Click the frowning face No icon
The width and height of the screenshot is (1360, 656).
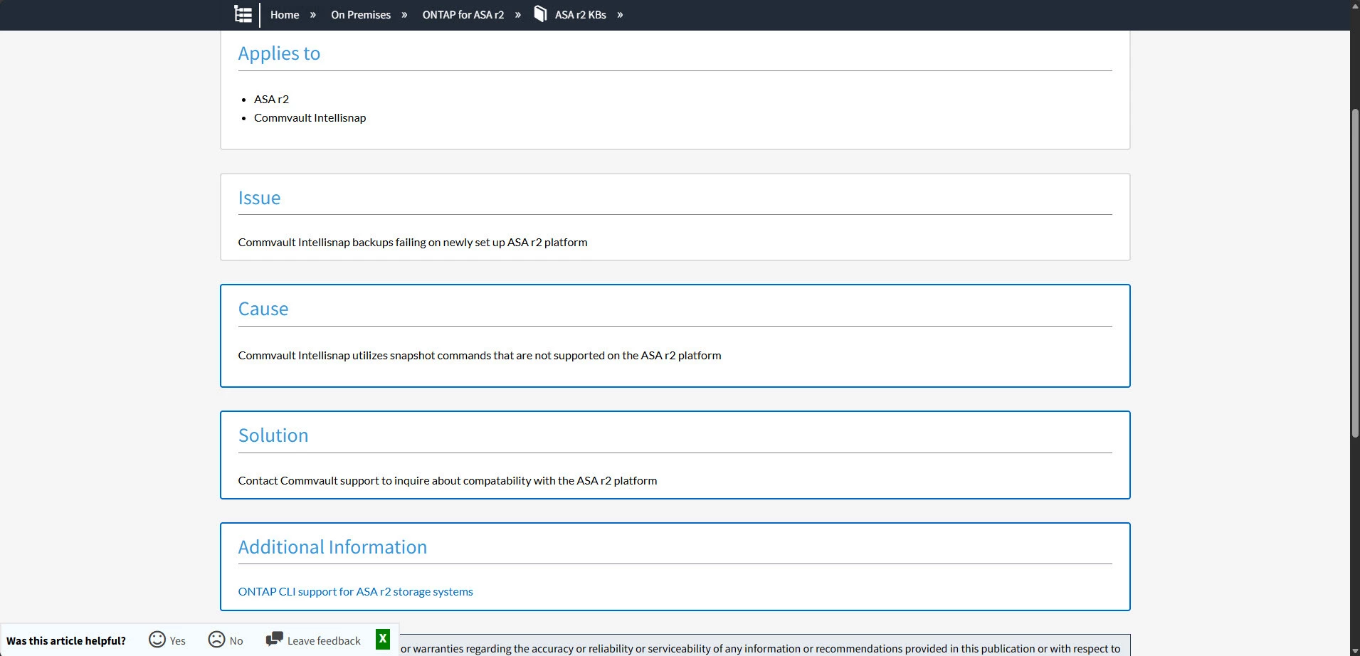[x=216, y=640]
